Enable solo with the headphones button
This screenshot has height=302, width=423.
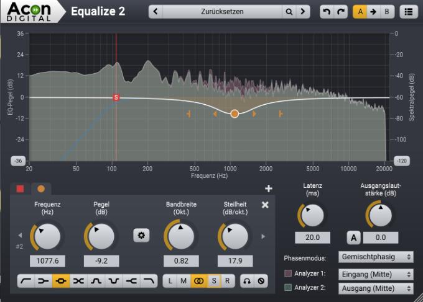[x=247, y=281]
